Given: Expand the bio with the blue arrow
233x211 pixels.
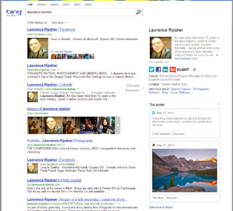Looking at the screenshot, I should click(x=217, y=55).
